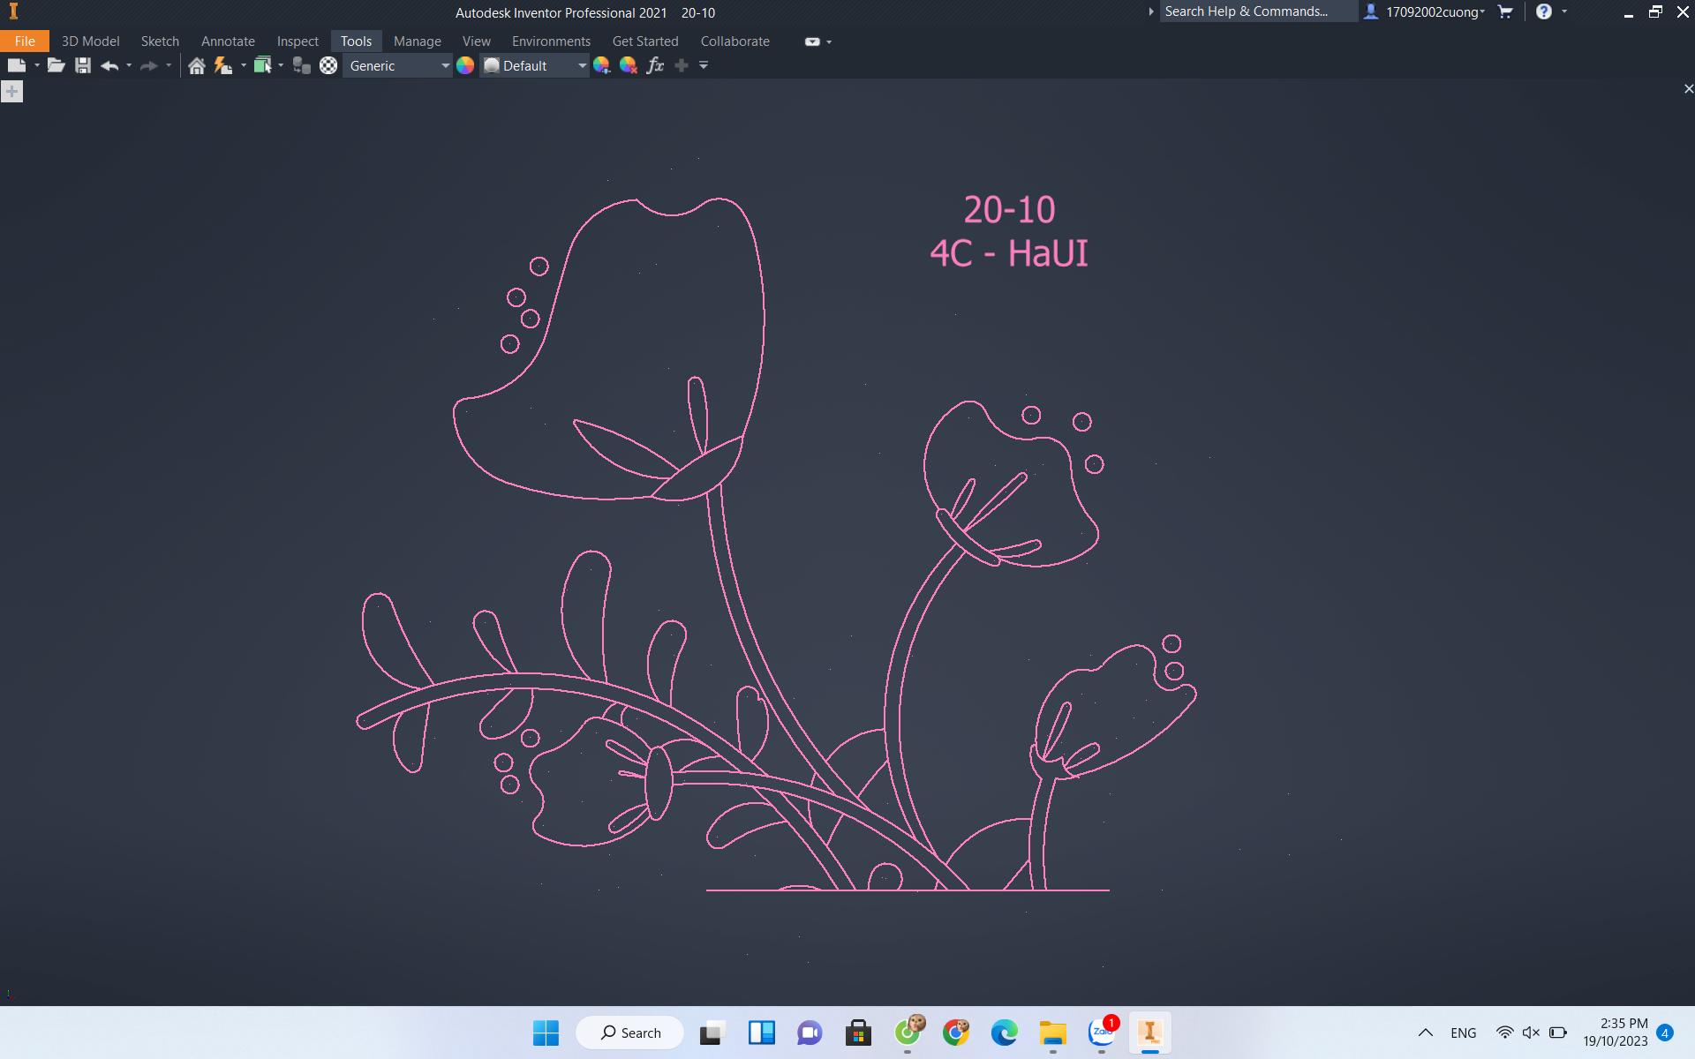This screenshot has height=1059, width=1695.
Task: Click the grey plus icon in quick access toolbar
Action: coord(682,65)
